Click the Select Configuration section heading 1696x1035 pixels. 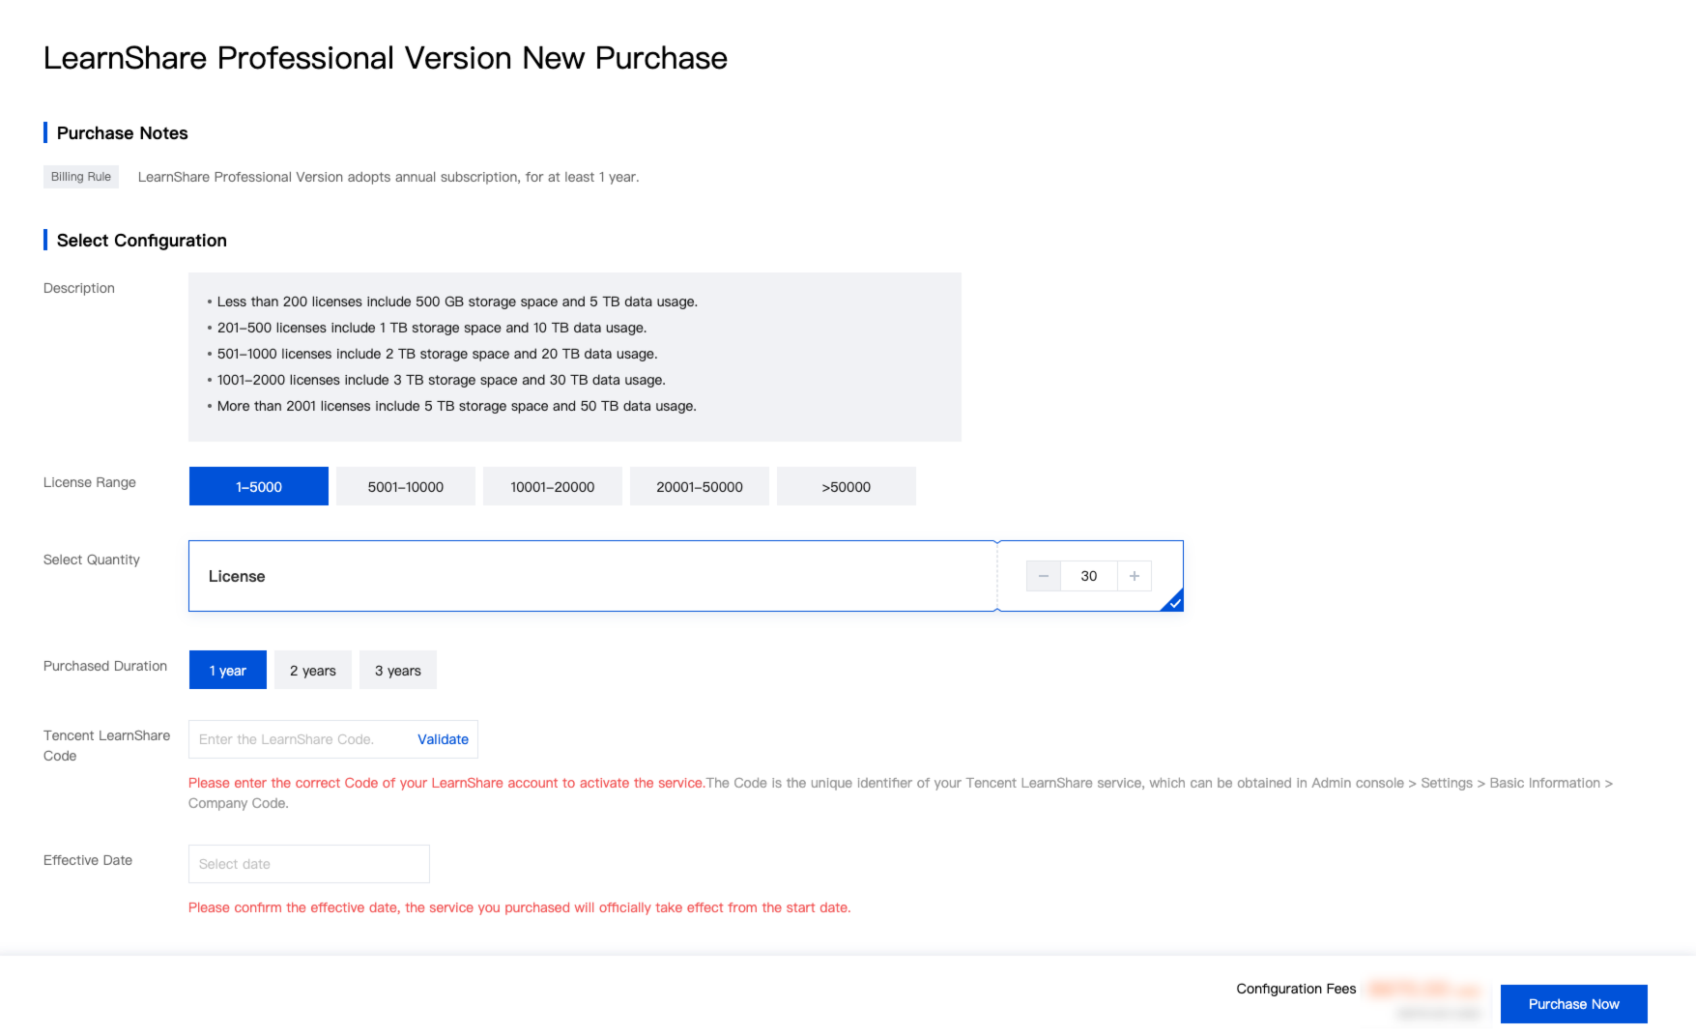(x=140, y=240)
